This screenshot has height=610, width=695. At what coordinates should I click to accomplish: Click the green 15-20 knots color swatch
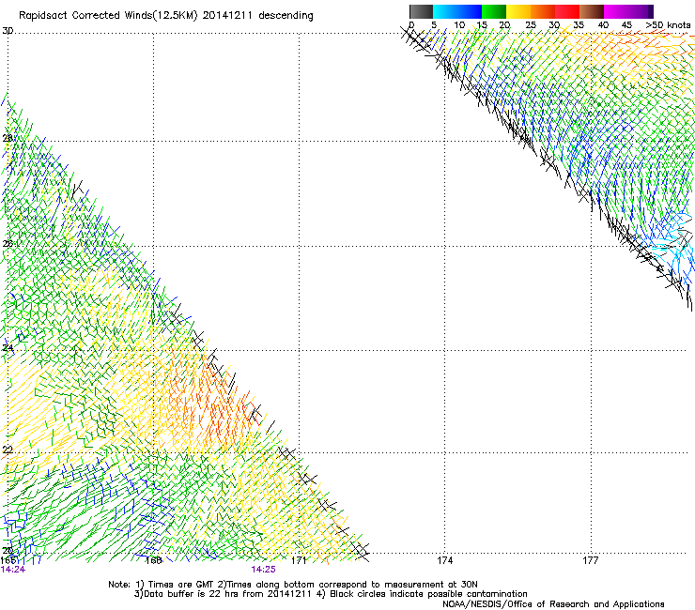494,11
